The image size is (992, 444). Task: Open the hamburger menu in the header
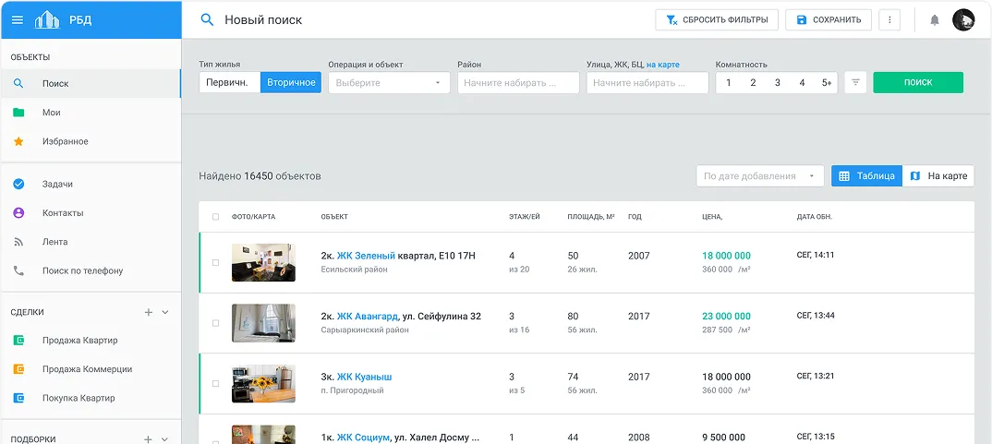coord(18,19)
